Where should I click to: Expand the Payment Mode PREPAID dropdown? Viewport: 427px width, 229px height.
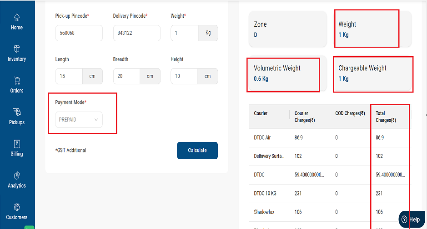coord(79,120)
